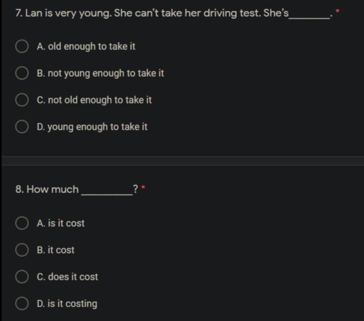Click the label text 'C. does it cost'
Viewport: 364px width, 321px height.
tap(67, 277)
